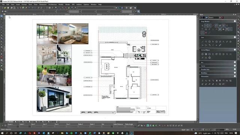Select the patio doors photo in the layout
240x135 pixels.
(47, 34)
